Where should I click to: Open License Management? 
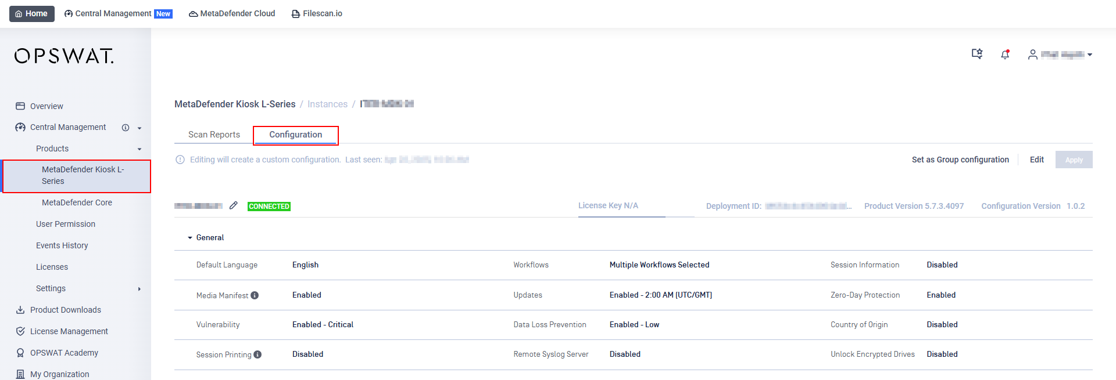(x=69, y=331)
